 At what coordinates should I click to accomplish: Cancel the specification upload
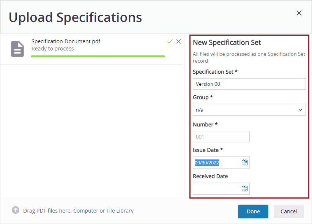(x=288, y=211)
